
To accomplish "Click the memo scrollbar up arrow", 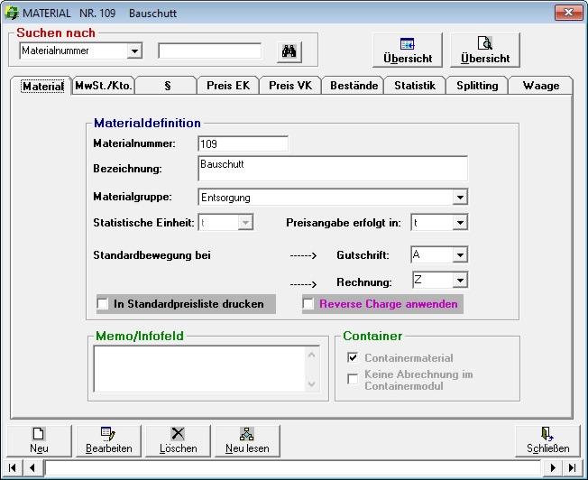I will click(312, 355).
